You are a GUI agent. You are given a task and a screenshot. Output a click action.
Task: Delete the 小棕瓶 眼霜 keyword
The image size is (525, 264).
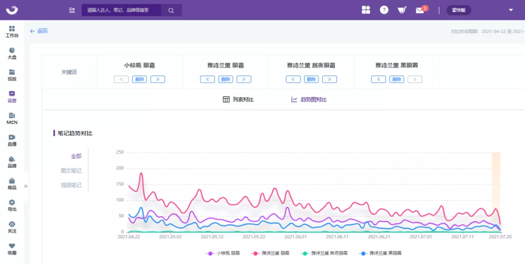(140, 79)
